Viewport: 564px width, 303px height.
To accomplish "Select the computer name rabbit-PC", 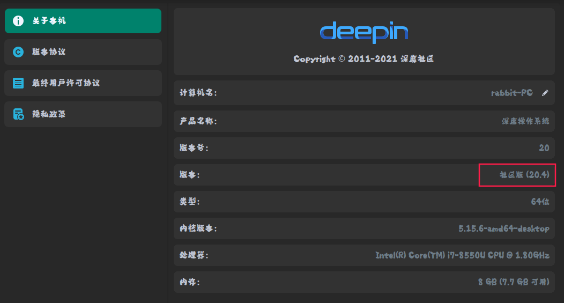I will (512, 93).
